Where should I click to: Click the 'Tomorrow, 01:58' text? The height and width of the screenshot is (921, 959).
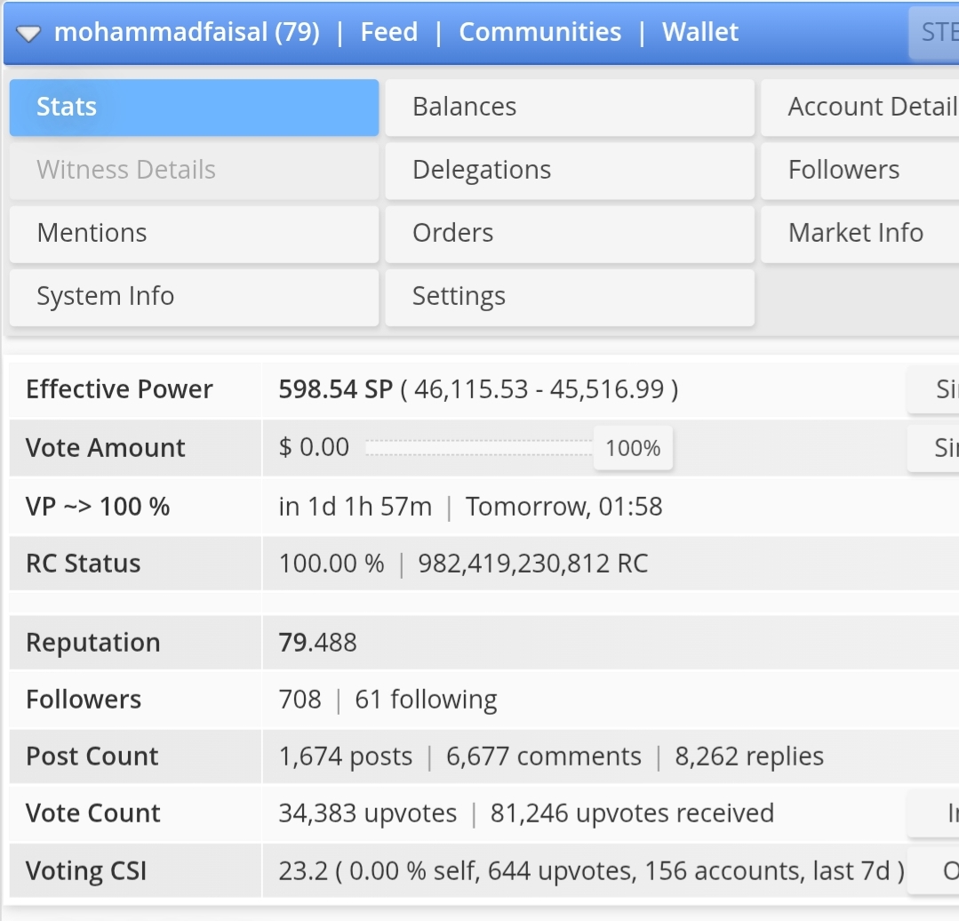[563, 507]
